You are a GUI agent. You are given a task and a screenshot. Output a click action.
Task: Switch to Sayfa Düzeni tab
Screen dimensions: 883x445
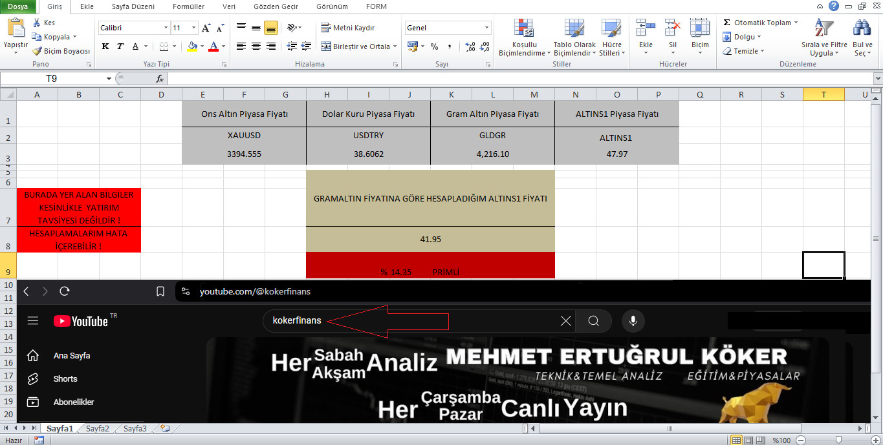pyautogui.click(x=133, y=6)
